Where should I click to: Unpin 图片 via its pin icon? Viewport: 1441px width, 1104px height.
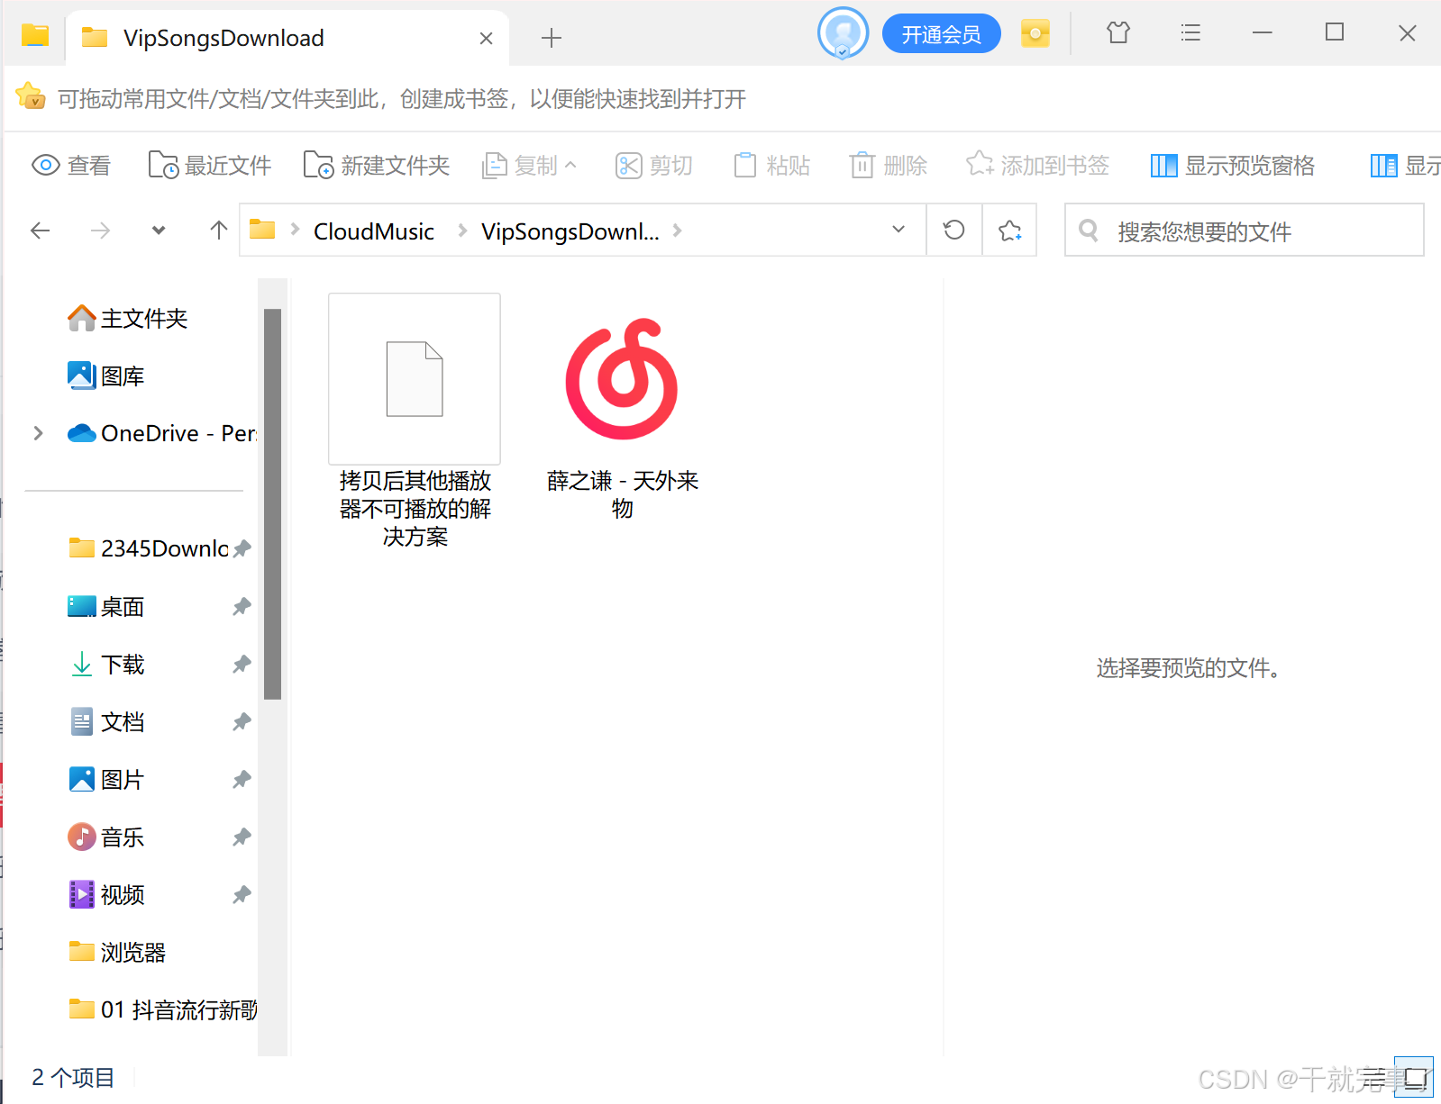point(242,779)
